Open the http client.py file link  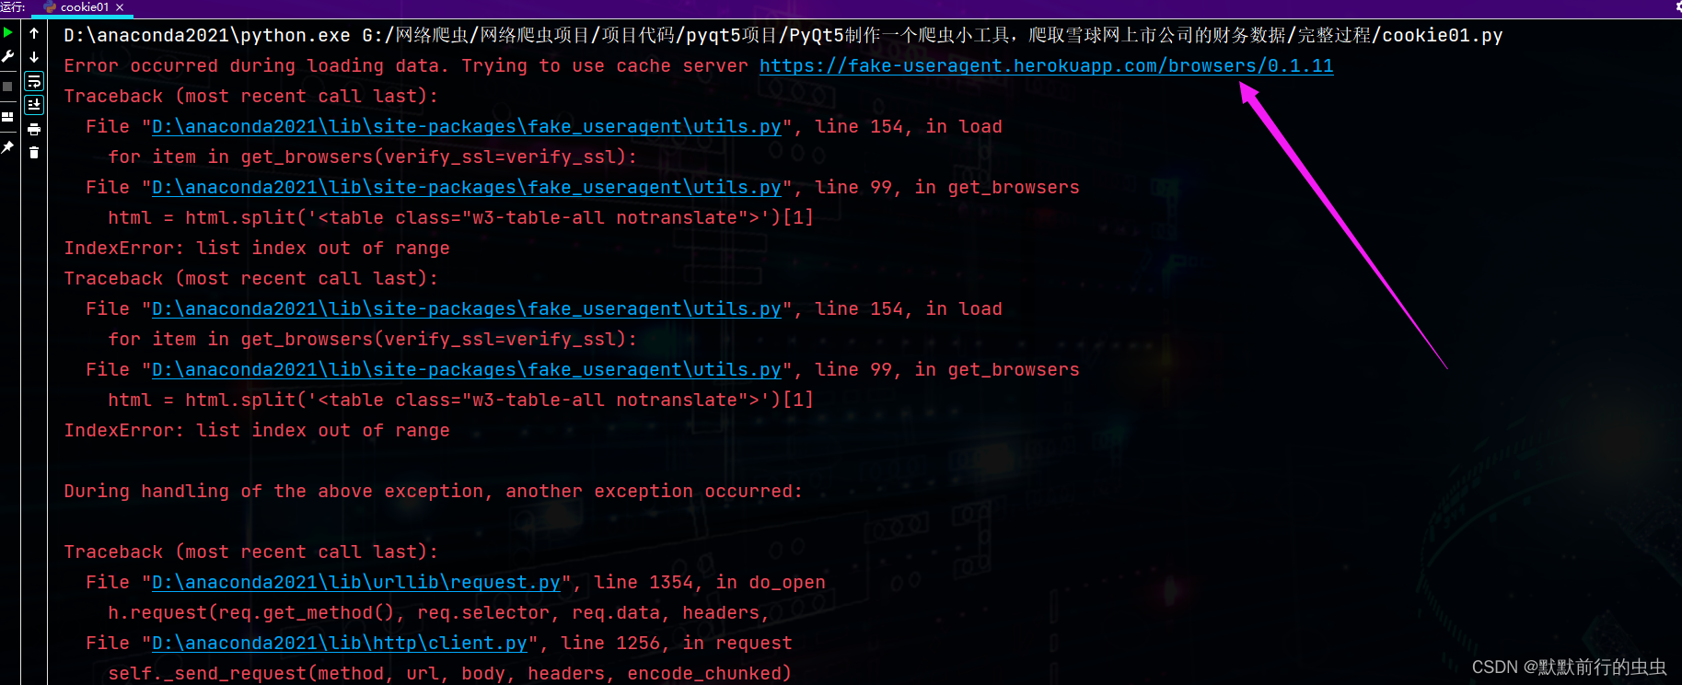[339, 643]
